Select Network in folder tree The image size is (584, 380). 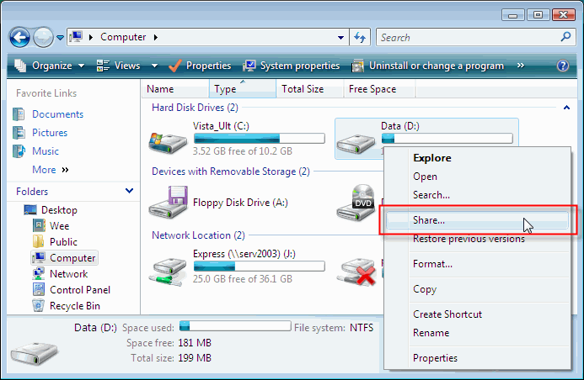click(x=68, y=274)
